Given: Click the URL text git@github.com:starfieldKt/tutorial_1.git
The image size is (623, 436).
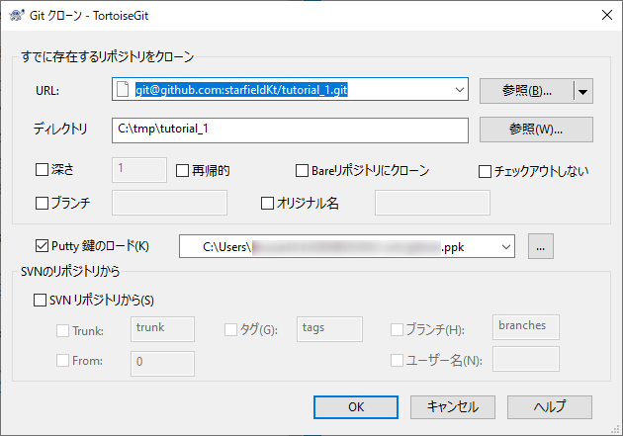Looking at the screenshot, I should click(x=241, y=90).
